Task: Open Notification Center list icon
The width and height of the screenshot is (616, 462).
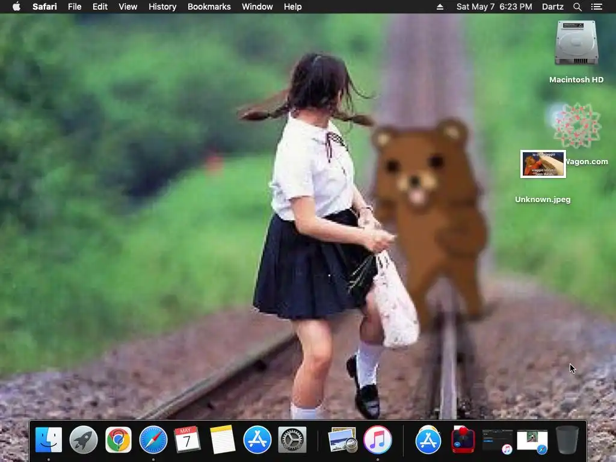Action: [x=597, y=7]
